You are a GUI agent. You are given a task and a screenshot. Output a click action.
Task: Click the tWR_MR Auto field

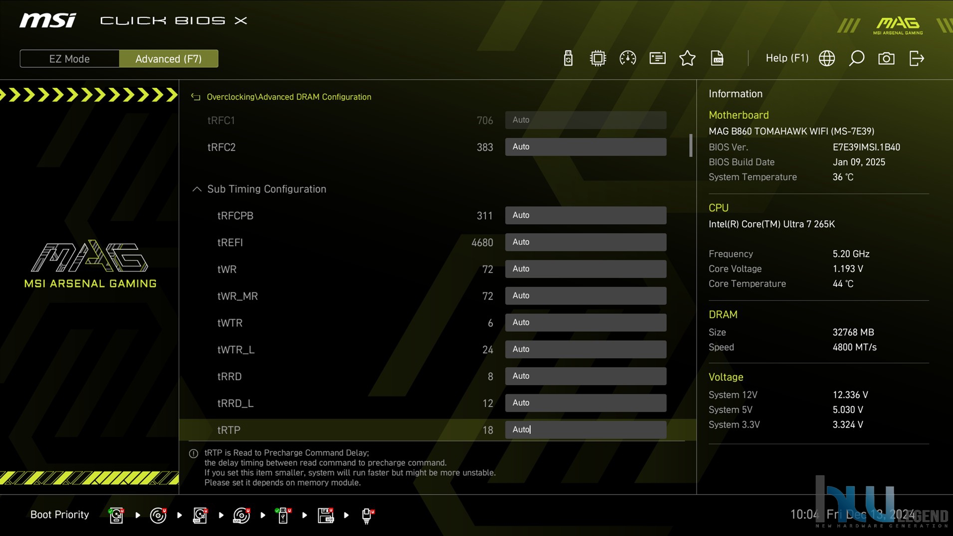[585, 295]
